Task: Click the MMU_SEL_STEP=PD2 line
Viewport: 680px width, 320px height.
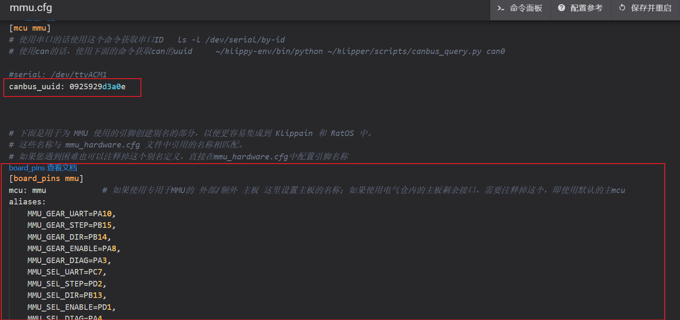Action: (x=67, y=284)
